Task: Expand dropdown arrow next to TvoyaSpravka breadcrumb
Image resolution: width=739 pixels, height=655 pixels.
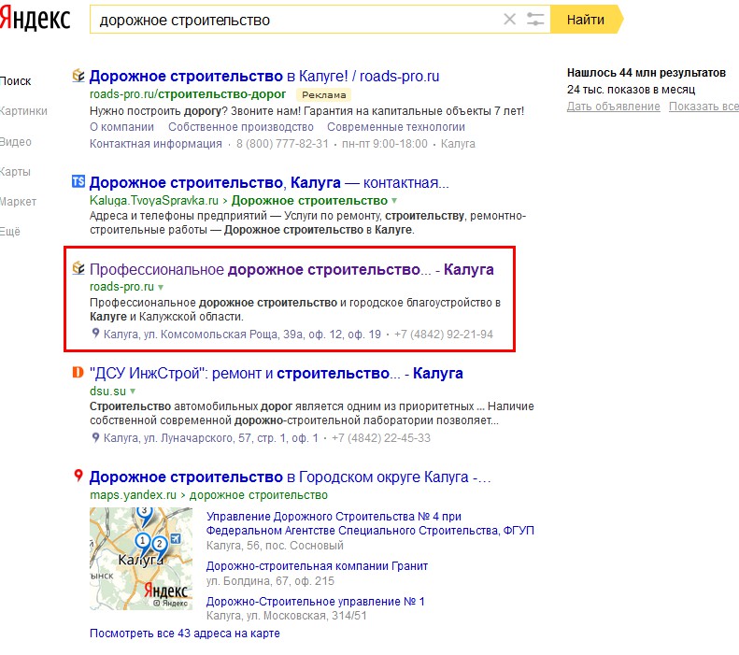Action: [394, 201]
